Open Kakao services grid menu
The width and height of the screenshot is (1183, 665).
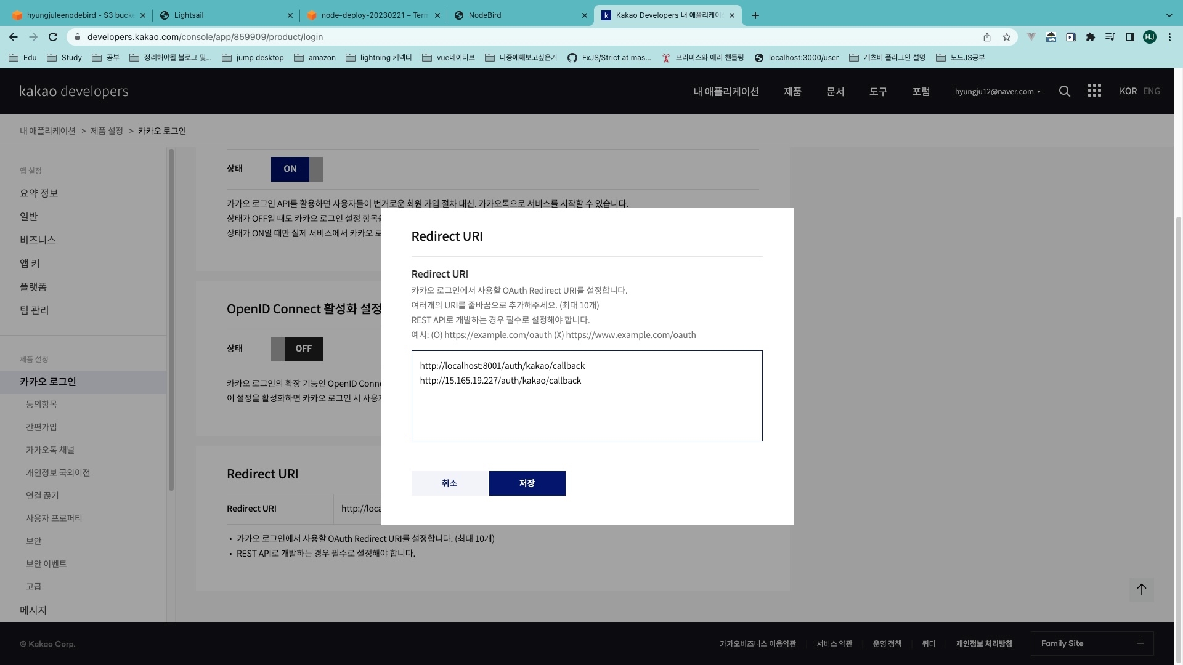coord(1094,91)
